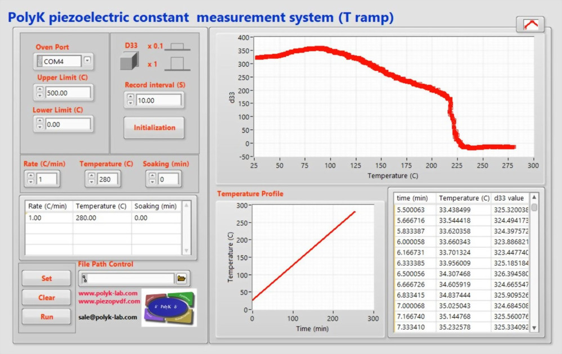The image size is (562, 354).
Task: Select the x 0.1 range step icon
Action: tap(177, 47)
